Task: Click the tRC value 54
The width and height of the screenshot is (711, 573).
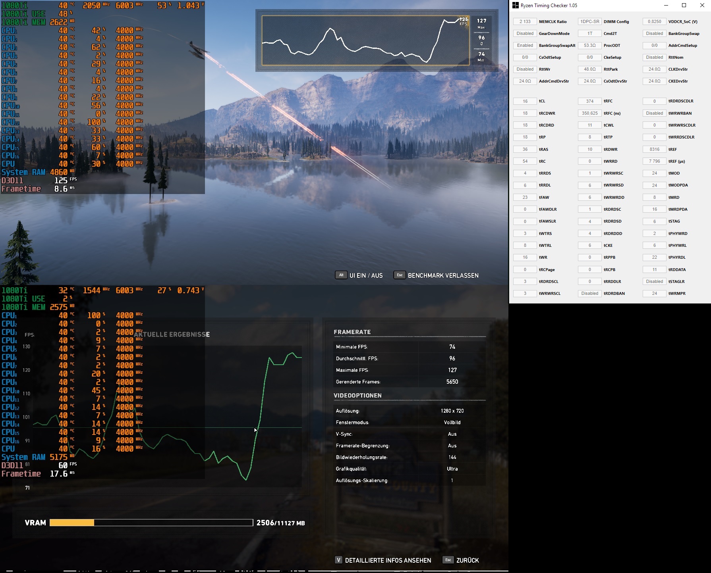Action: (x=525, y=161)
